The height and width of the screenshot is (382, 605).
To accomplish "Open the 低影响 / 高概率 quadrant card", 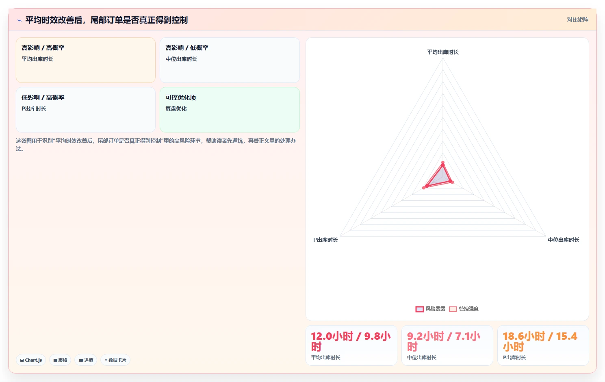I will [x=86, y=110].
